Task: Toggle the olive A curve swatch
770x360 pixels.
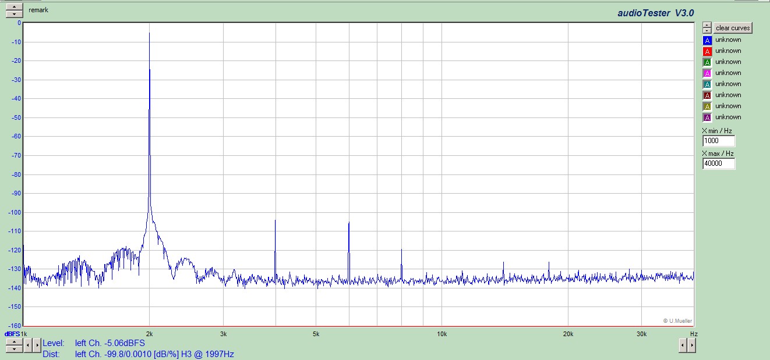Action: [x=707, y=106]
